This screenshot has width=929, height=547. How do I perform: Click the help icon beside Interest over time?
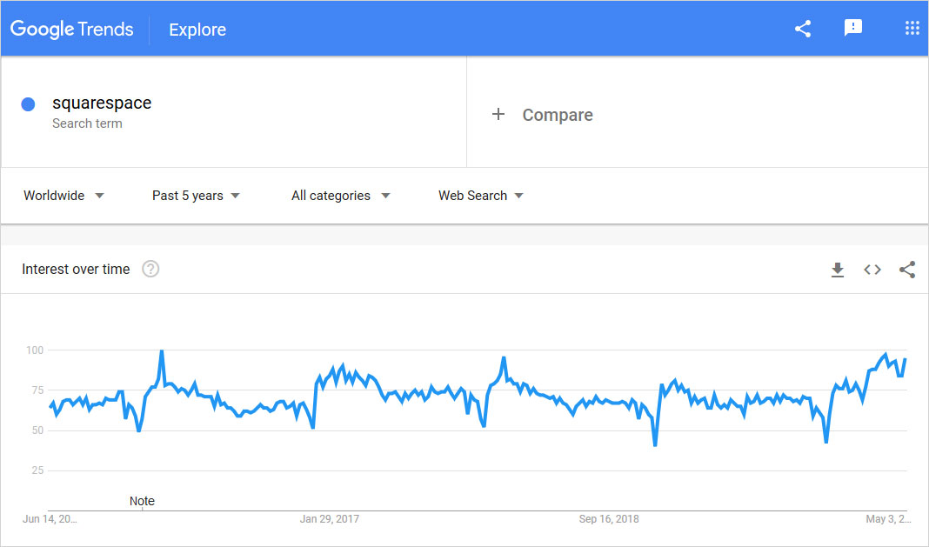[x=150, y=270]
